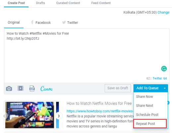Viewport: 172px width, 133px height.
Task: Click inside the post text area
Action: [87, 56]
